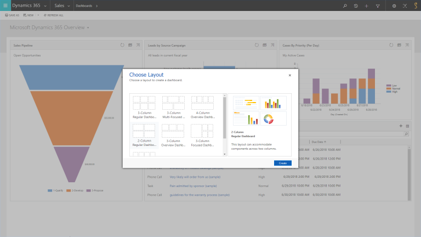Image resolution: width=421 pixels, height=237 pixels.
Task: Click the 3-Propose legend swatch
Action: pos(89,190)
